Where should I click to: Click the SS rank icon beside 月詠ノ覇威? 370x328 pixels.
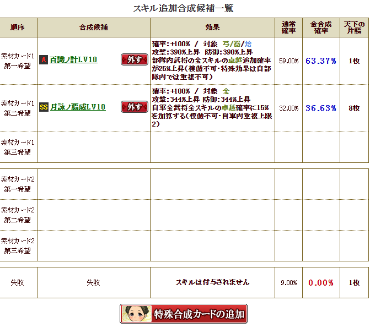(x=44, y=107)
